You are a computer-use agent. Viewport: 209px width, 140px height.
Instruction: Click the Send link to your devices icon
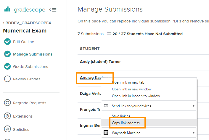106,106
